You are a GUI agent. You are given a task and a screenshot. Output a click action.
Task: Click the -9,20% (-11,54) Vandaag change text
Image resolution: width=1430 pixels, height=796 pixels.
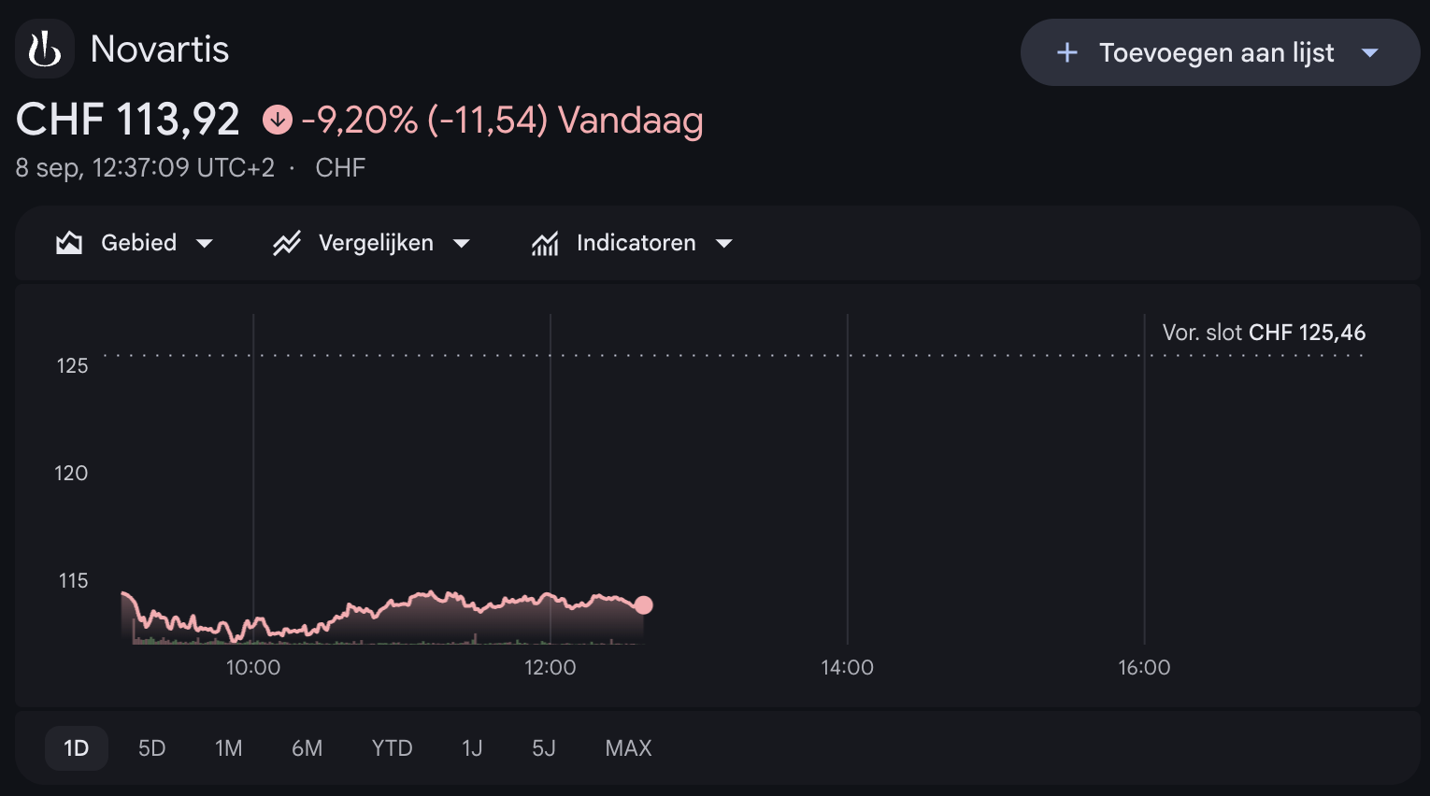pyautogui.click(x=502, y=120)
